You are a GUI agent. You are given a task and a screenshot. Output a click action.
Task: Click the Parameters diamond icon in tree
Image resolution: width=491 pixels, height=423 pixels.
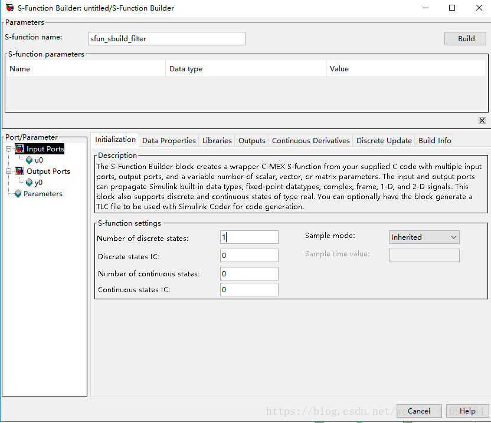tap(18, 194)
